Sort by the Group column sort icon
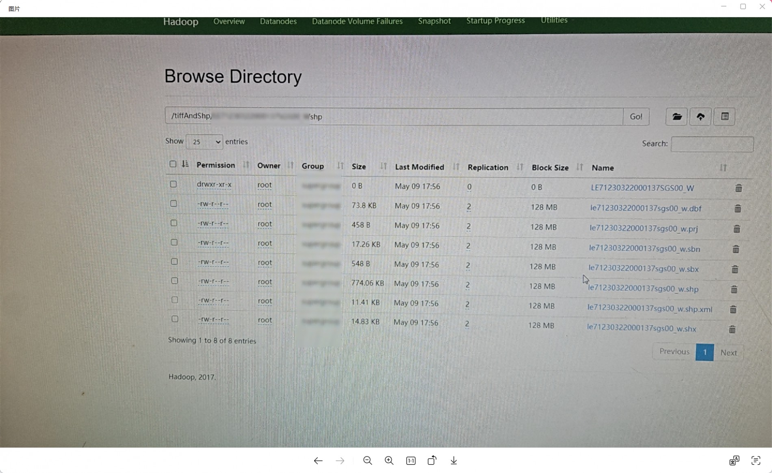772x473 pixels. pos(340,166)
